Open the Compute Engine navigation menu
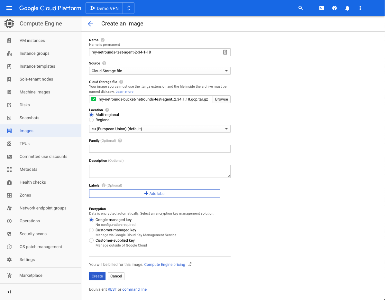385x300 pixels. 9,8
